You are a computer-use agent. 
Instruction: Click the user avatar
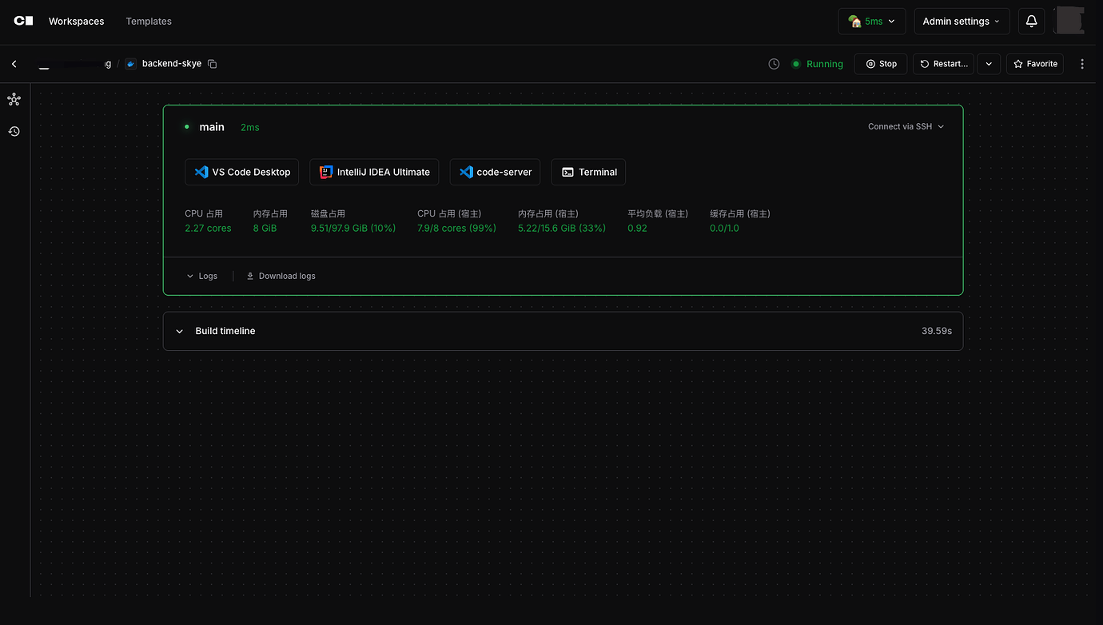pos(1069,21)
